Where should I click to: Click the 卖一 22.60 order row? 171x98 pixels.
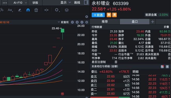point(110,94)
